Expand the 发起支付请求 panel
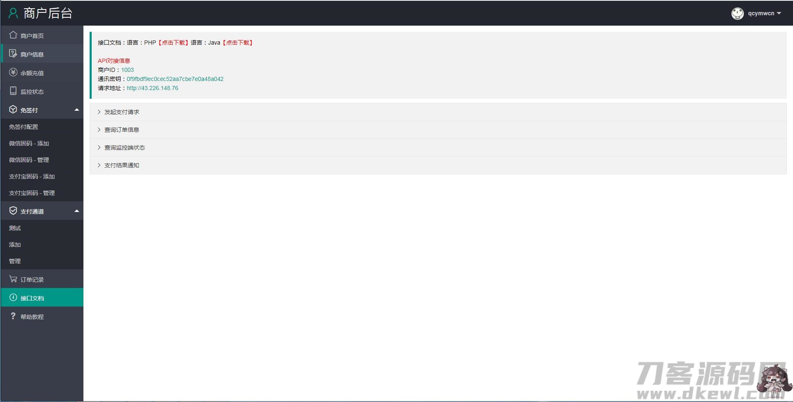This screenshot has width=793, height=402. point(121,112)
